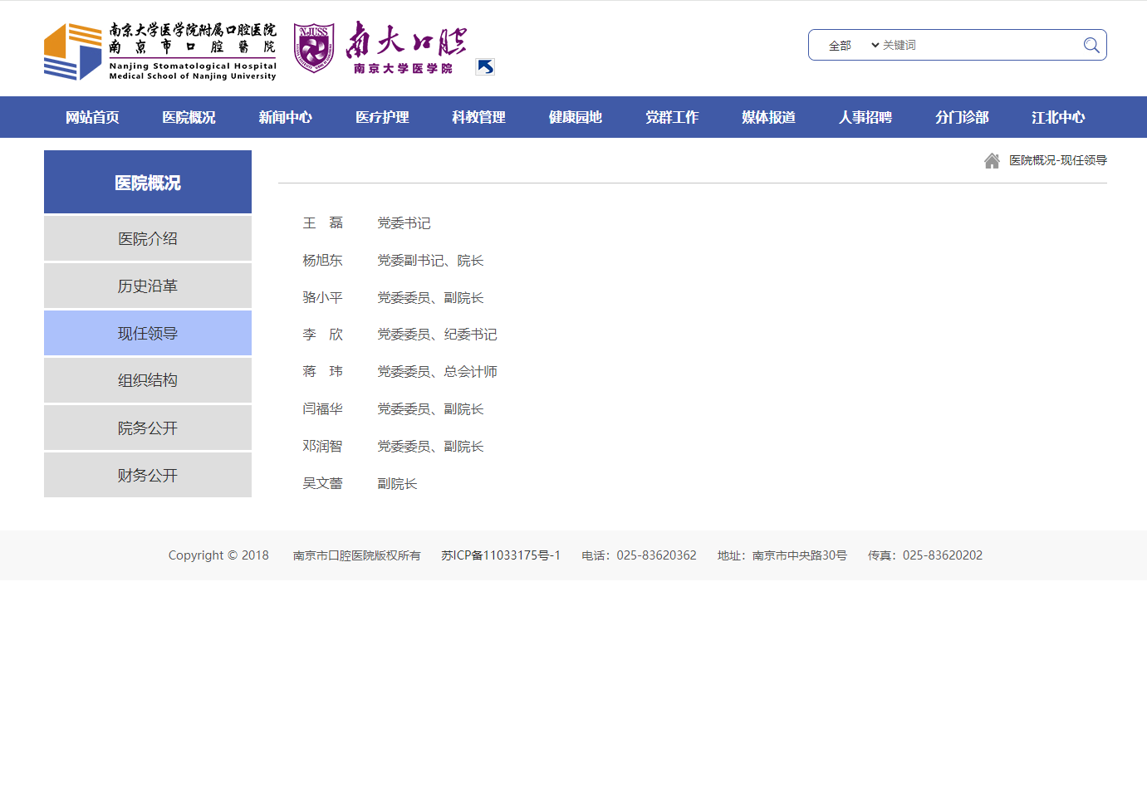Click the 医院概况-现任领导 breadcrumb text
The image size is (1147, 792).
1058,160
